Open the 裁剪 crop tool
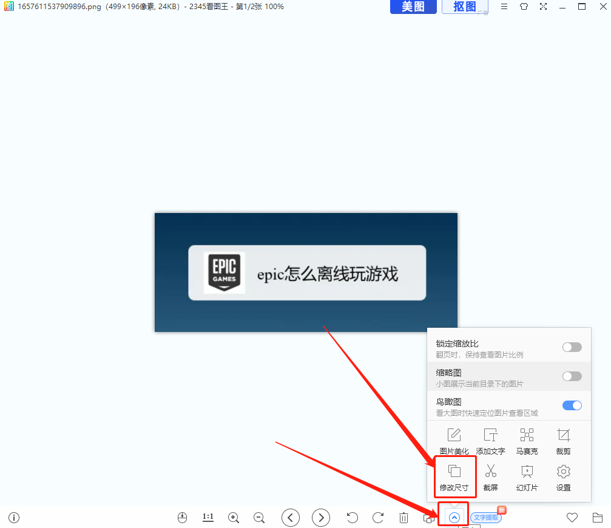The image size is (611, 528). point(562,440)
